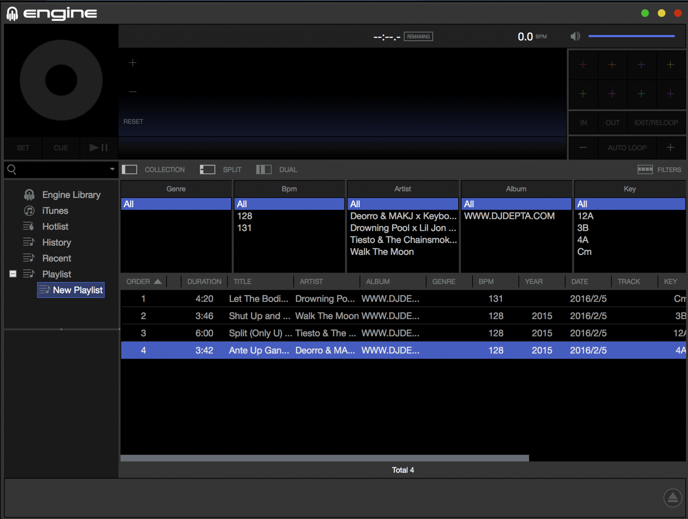
Task: Click the CUE button
Action: tap(61, 148)
